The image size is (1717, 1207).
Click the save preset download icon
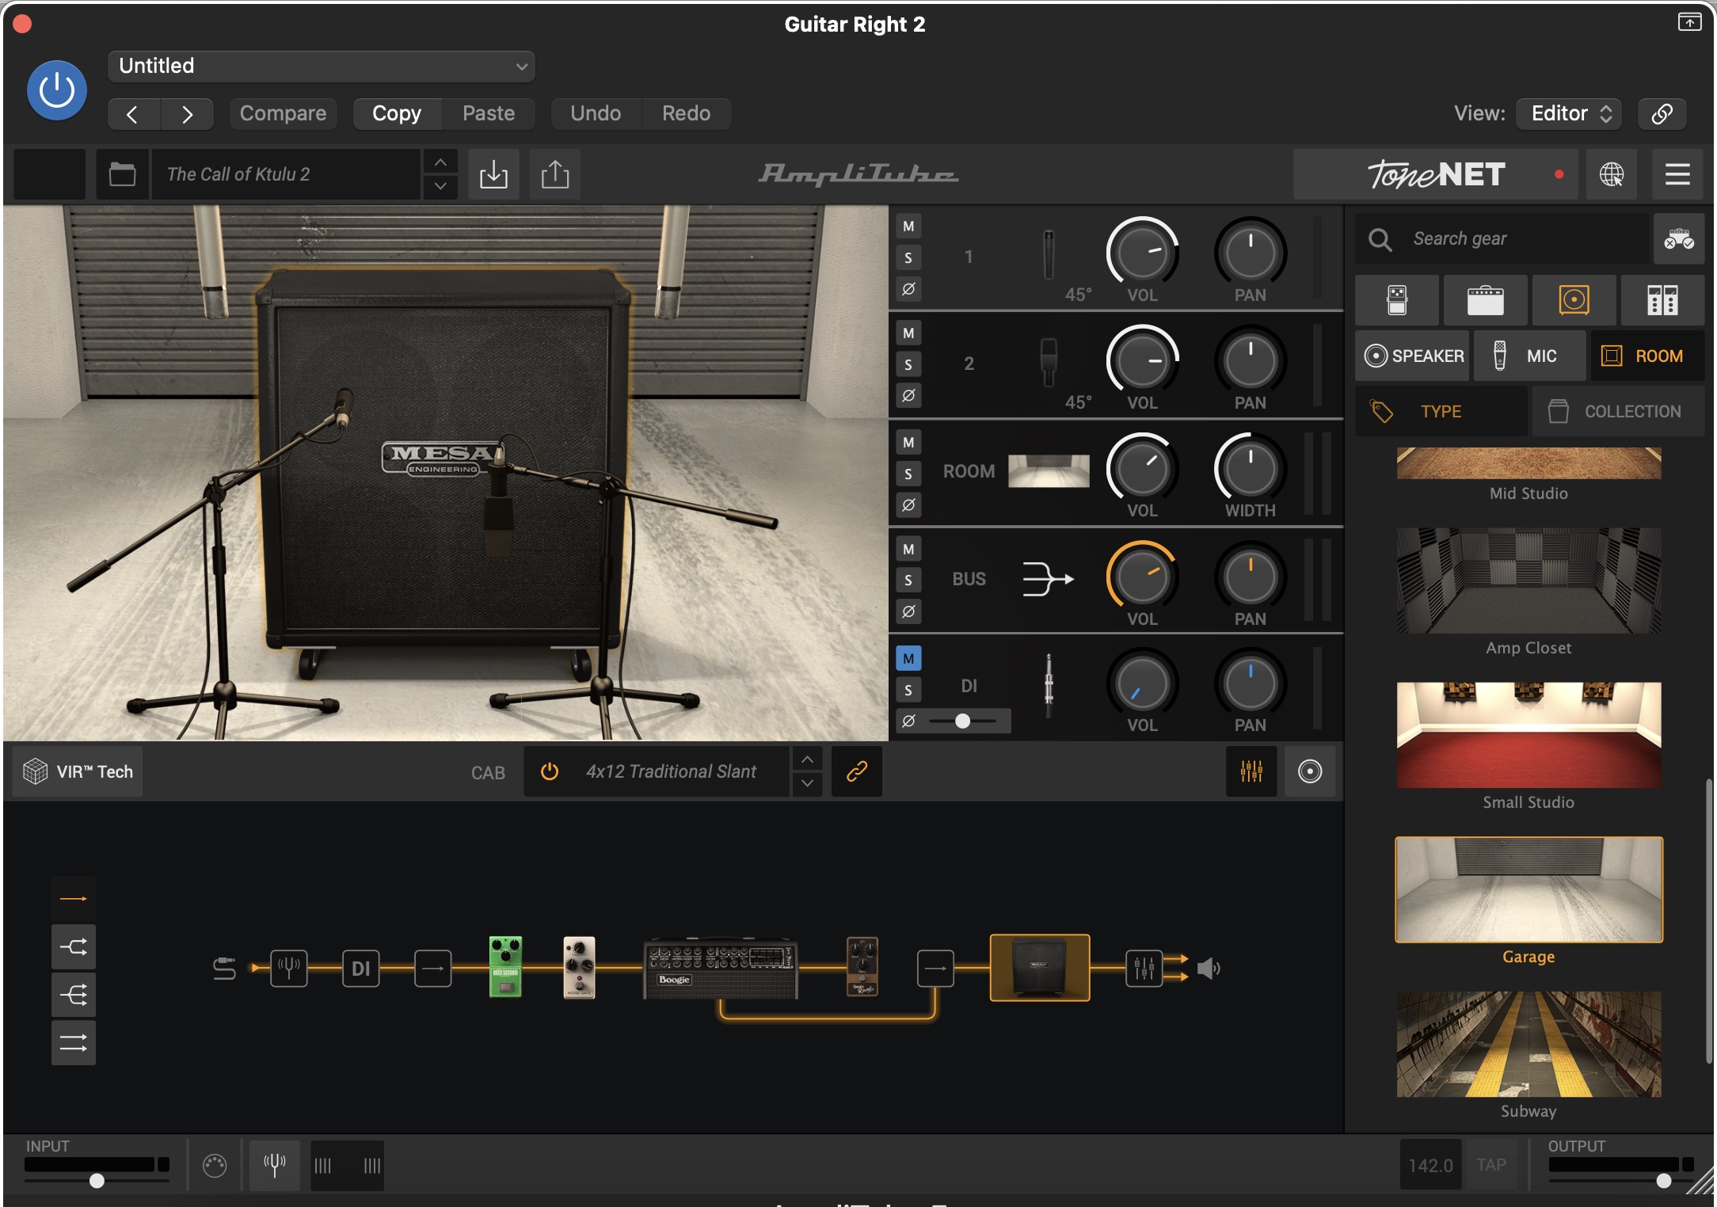pos(493,174)
